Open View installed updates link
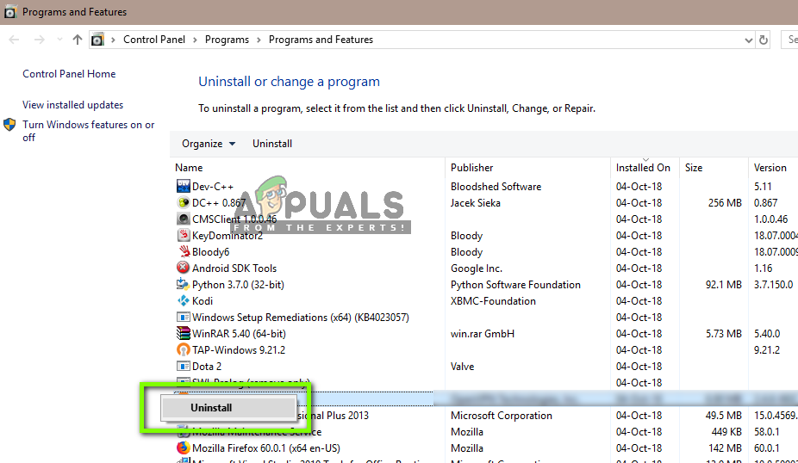This screenshot has height=463, width=798. pyautogui.click(x=72, y=105)
